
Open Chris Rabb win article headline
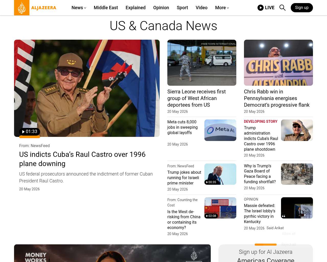[277, 98]
